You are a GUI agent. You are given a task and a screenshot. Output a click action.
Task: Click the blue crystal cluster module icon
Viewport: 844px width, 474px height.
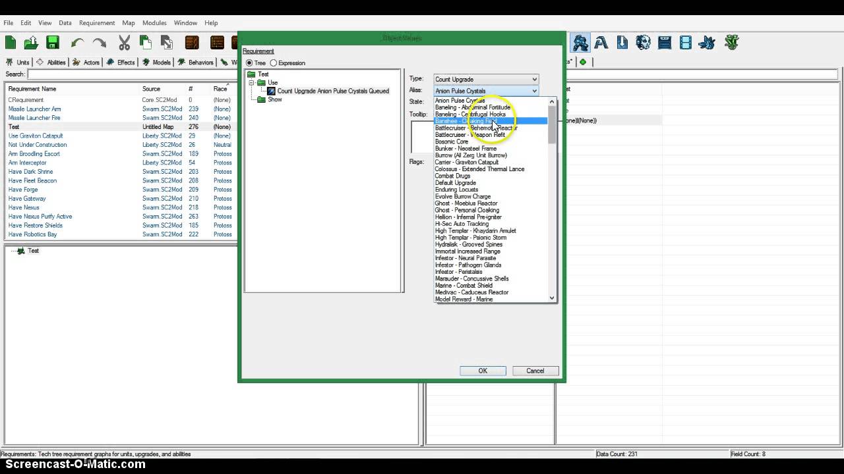tap(707, 43)
